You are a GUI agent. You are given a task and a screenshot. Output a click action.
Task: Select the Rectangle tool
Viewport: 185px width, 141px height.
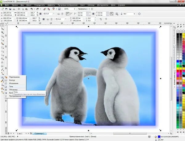(x=2, y=47)
